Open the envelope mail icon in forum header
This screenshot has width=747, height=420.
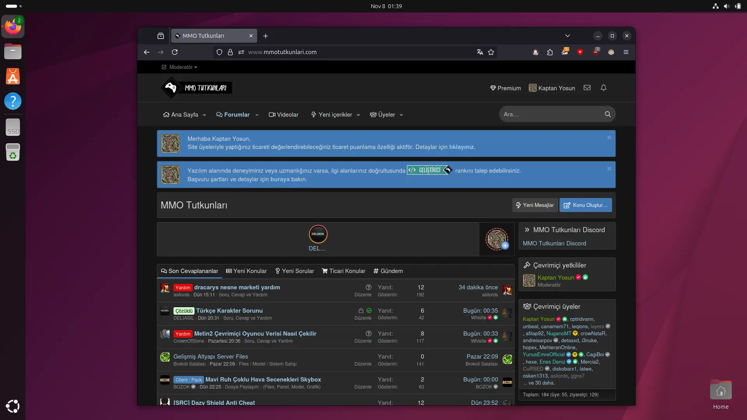coord(587,87)
